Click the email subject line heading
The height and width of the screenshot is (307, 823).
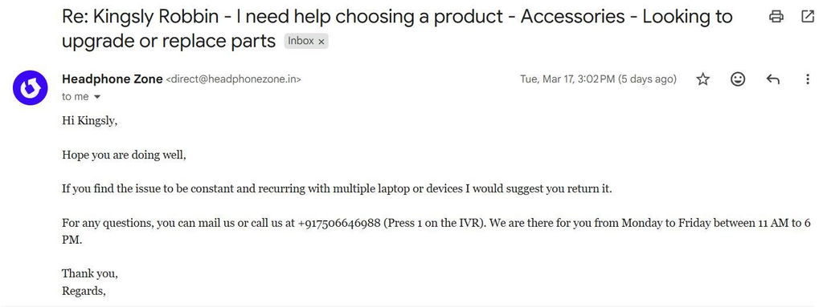[x=397, y=29]
